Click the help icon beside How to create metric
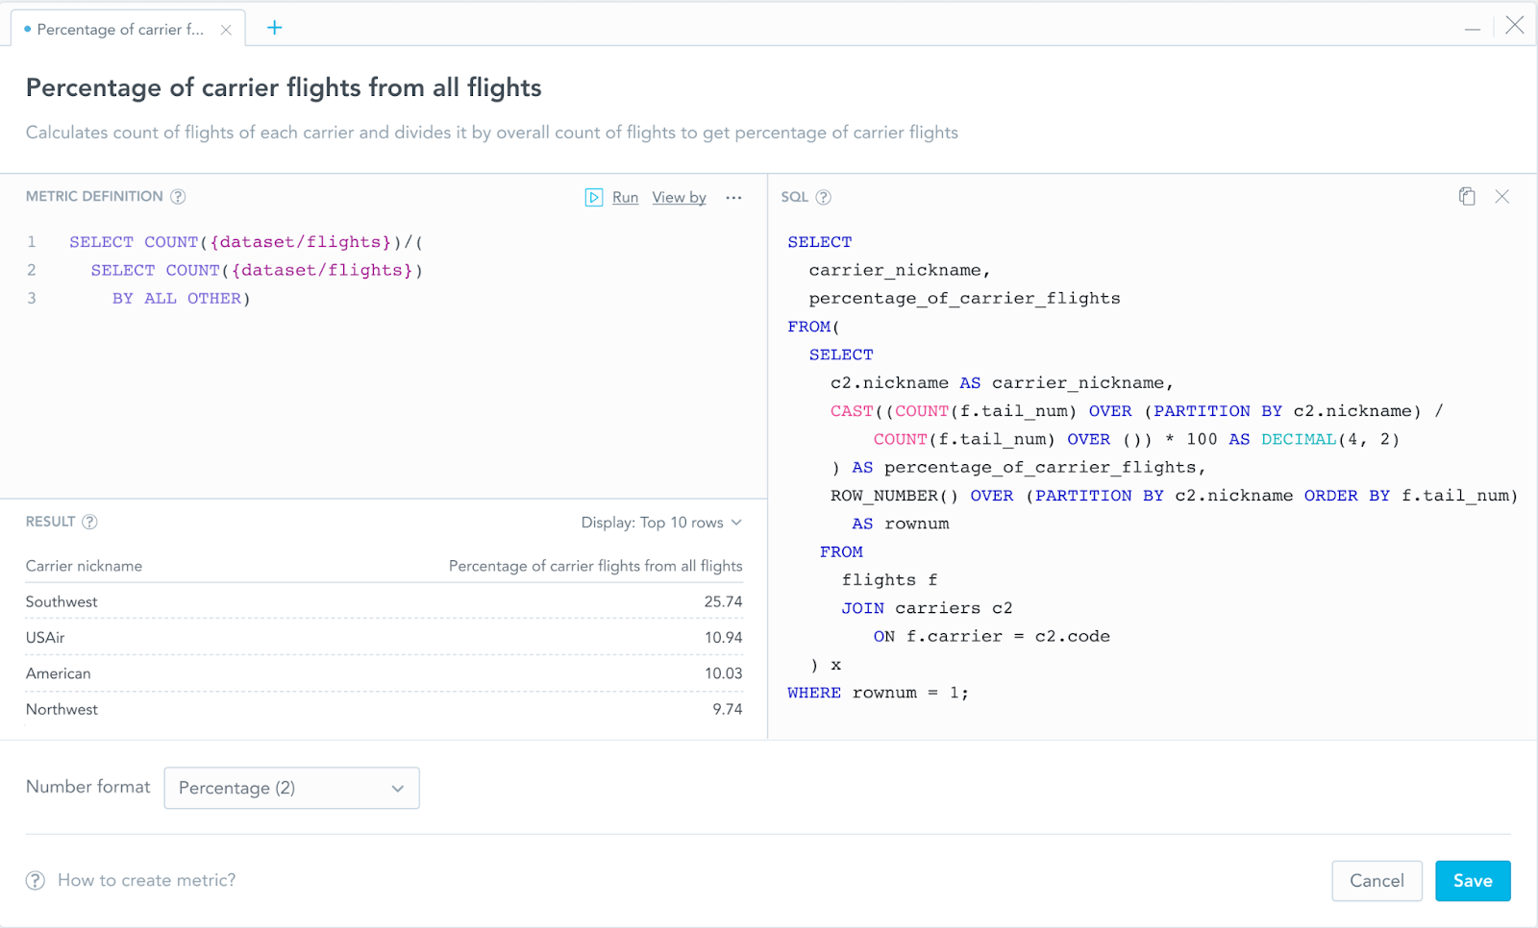This screenshot has width=1538, height=928. tap(36, 880)
